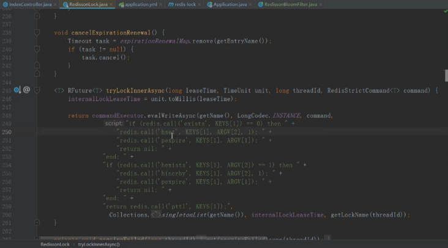
Task: Click line number 250 in the gutter
Action: click(7, 132)
